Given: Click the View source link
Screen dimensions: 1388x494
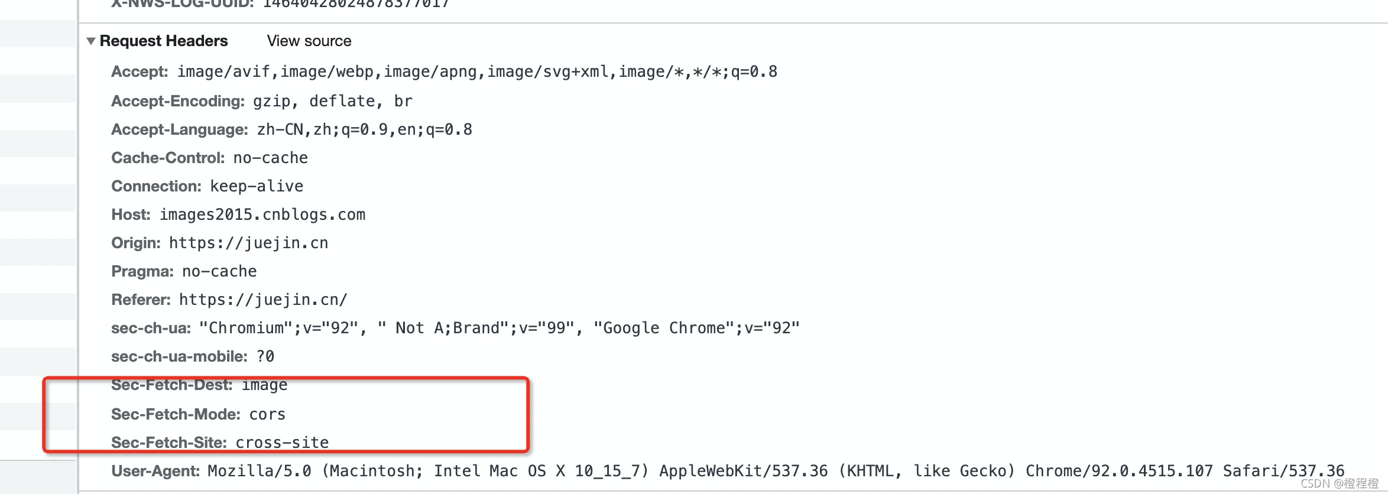Looking at the screenshot, I should (x=309, y=41).
